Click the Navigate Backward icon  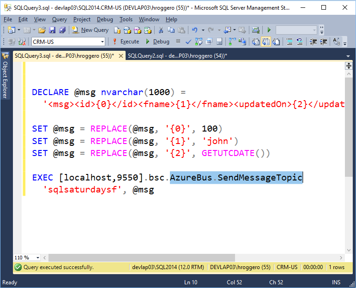pyautogui.click(x=227, y=30)
